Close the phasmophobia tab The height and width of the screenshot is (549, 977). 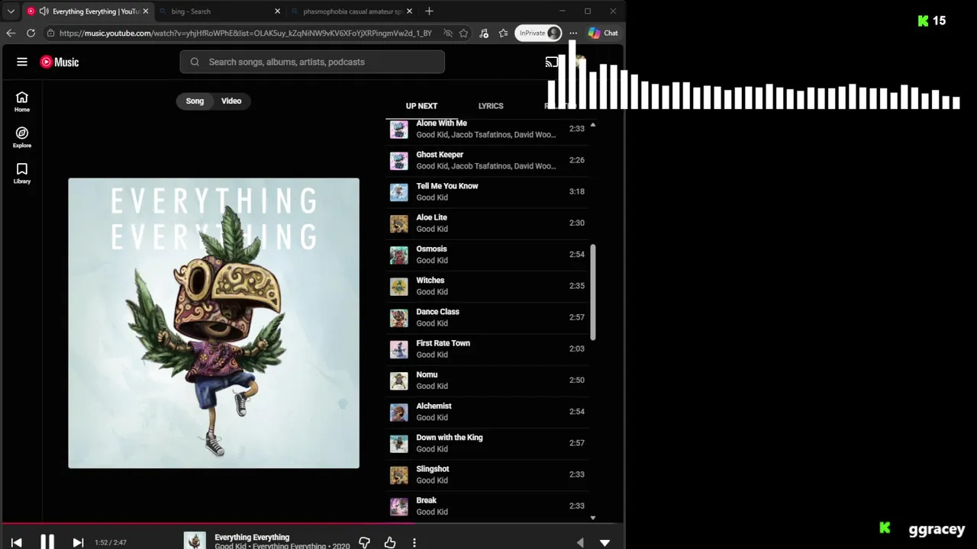pos(409,11)
